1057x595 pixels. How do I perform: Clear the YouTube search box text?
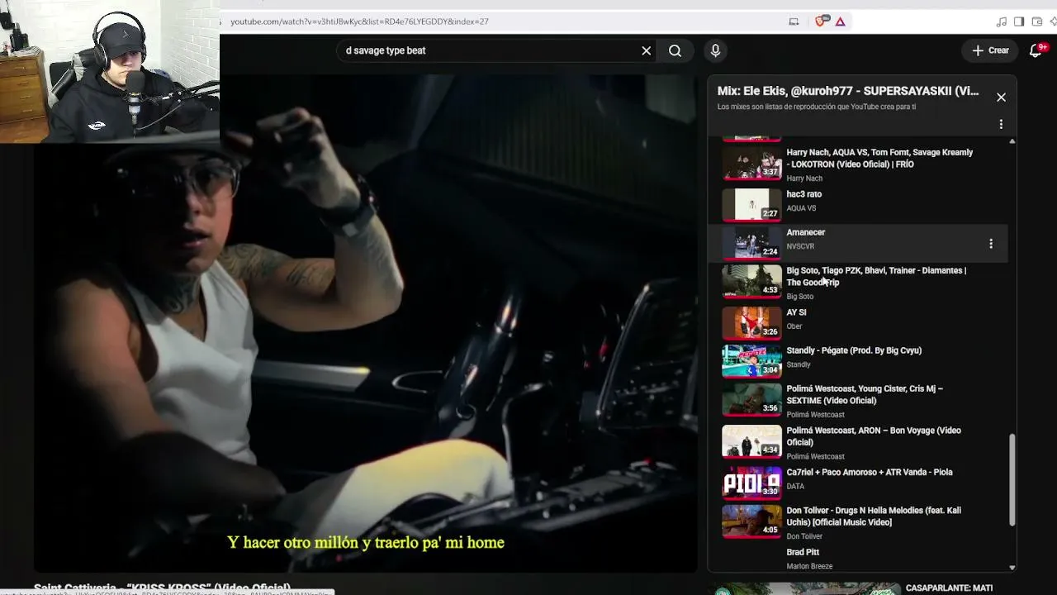pos(647,50)
